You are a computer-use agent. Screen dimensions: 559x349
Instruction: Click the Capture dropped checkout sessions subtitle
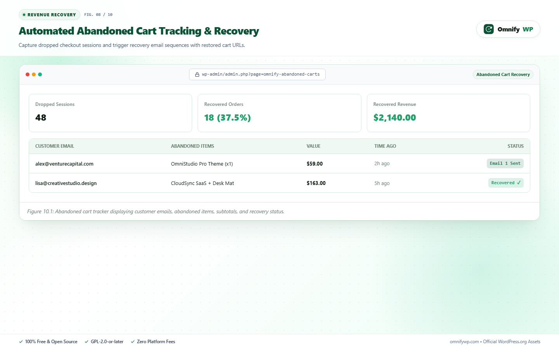(132, 45)
